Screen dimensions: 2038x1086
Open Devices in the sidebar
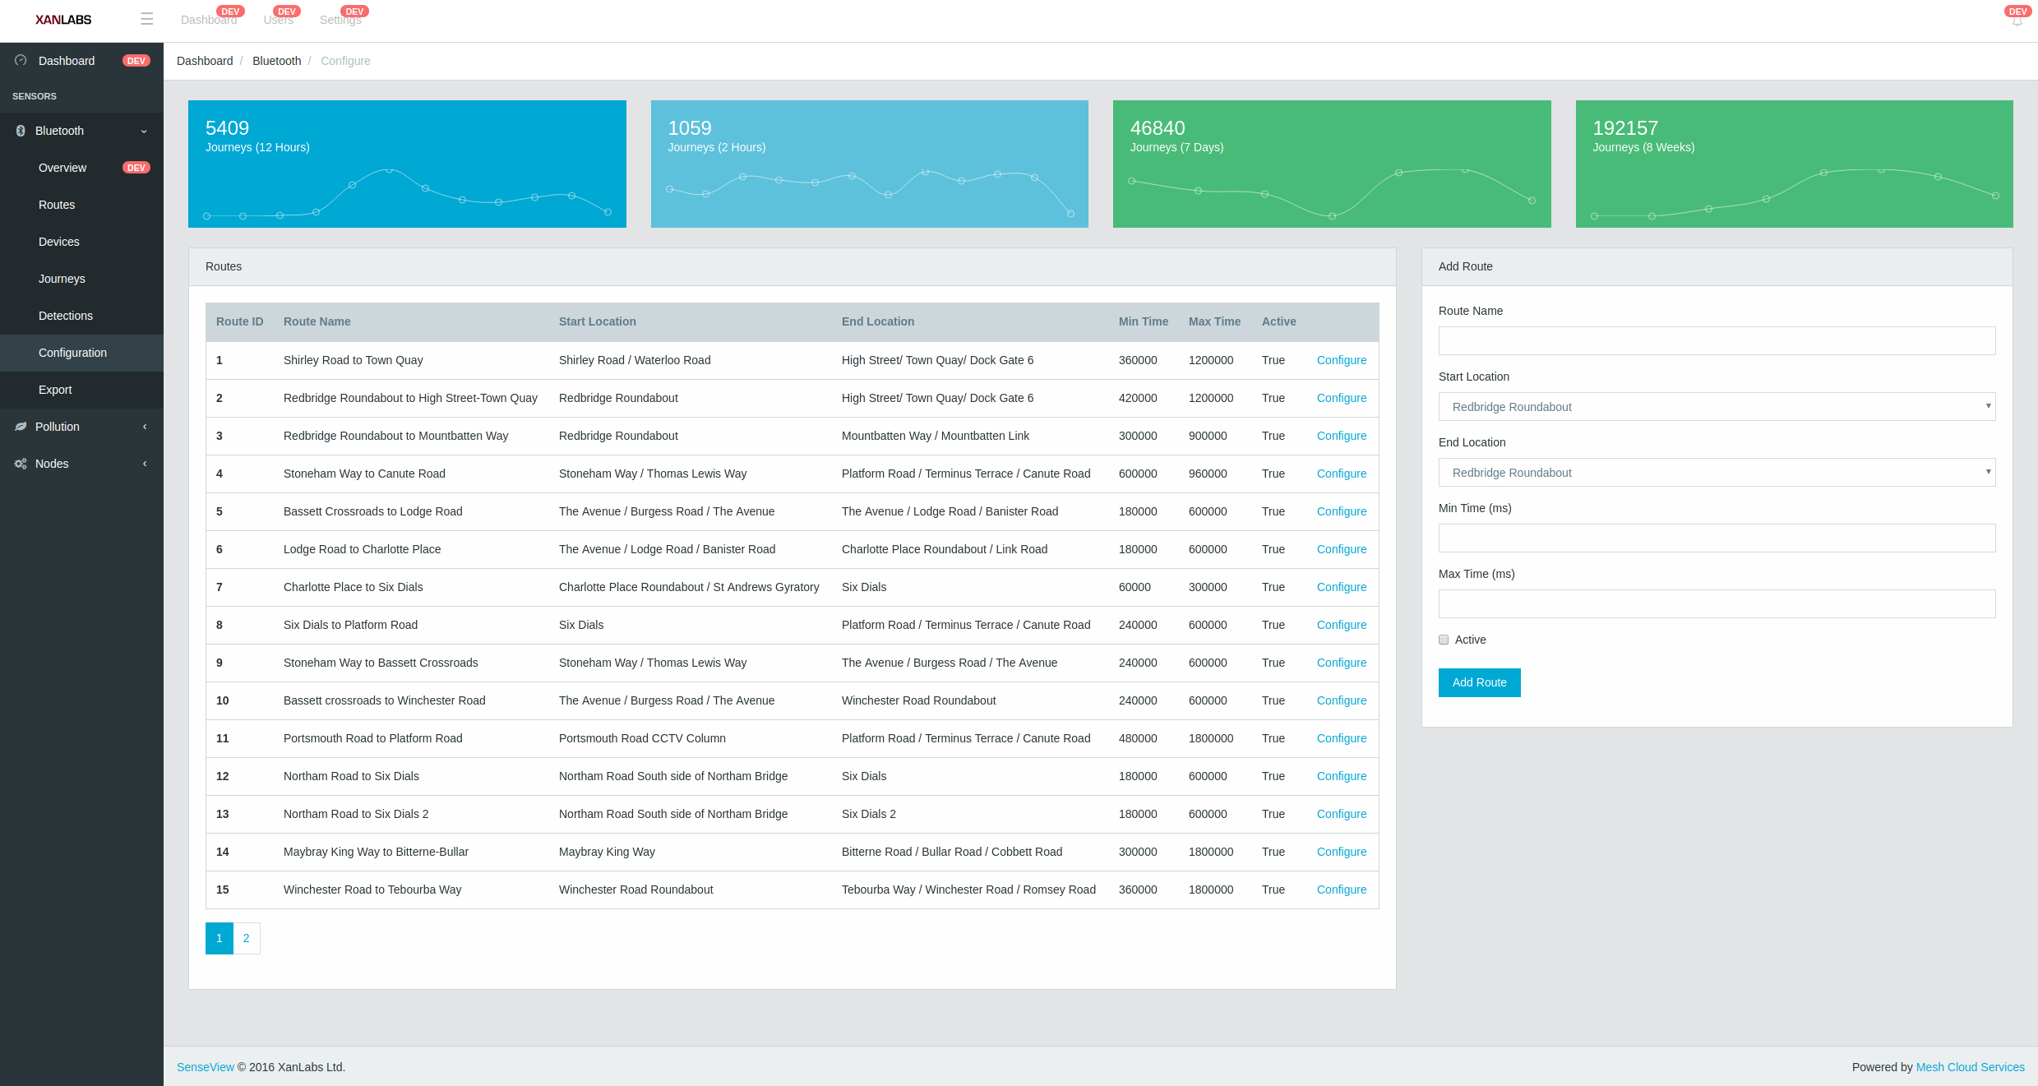point(81,242)
